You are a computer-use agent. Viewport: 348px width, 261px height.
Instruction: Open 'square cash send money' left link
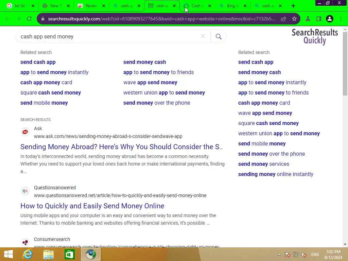(x=51, y=93)
